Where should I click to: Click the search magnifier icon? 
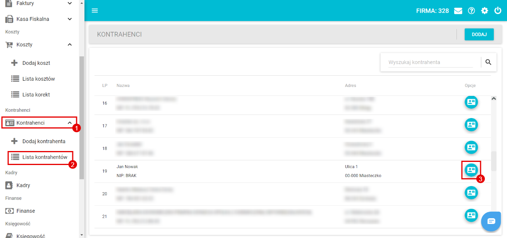[488, 62]
